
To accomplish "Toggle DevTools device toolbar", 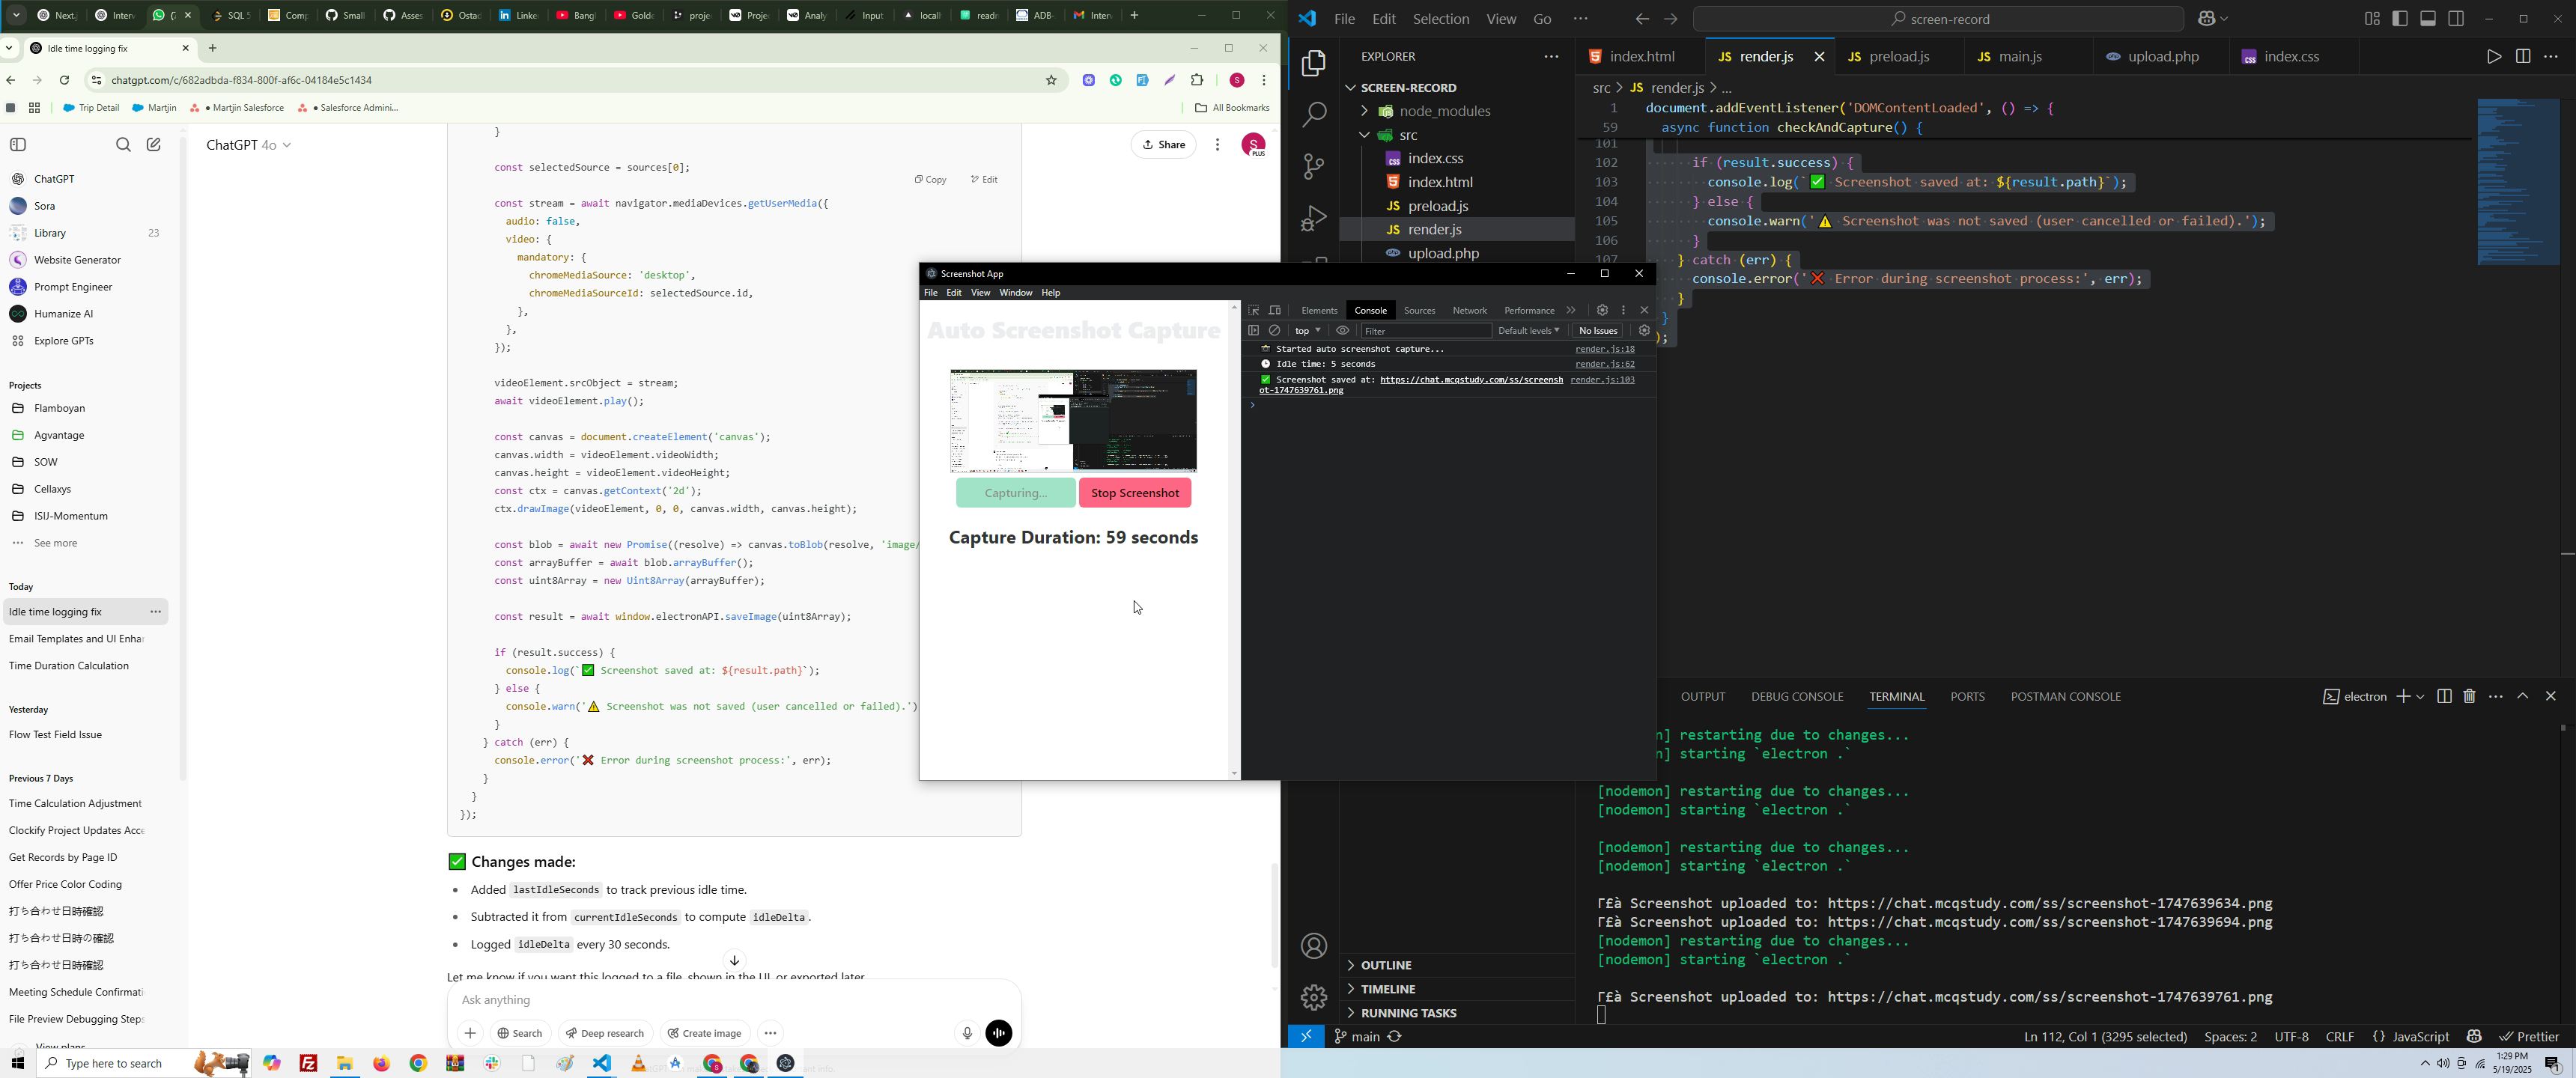I will [1275, 311].
